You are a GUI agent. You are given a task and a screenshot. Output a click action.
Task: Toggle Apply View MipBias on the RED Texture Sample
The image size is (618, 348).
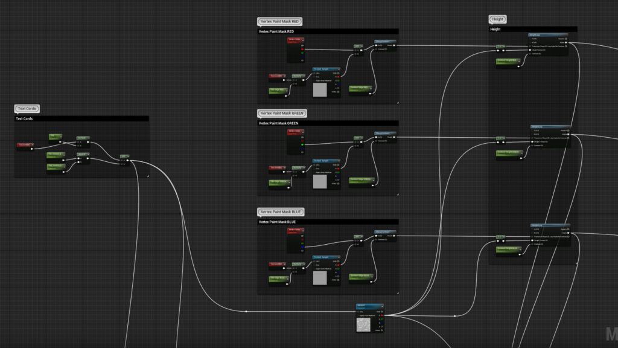pyautogui.click(x=315, y=80)
